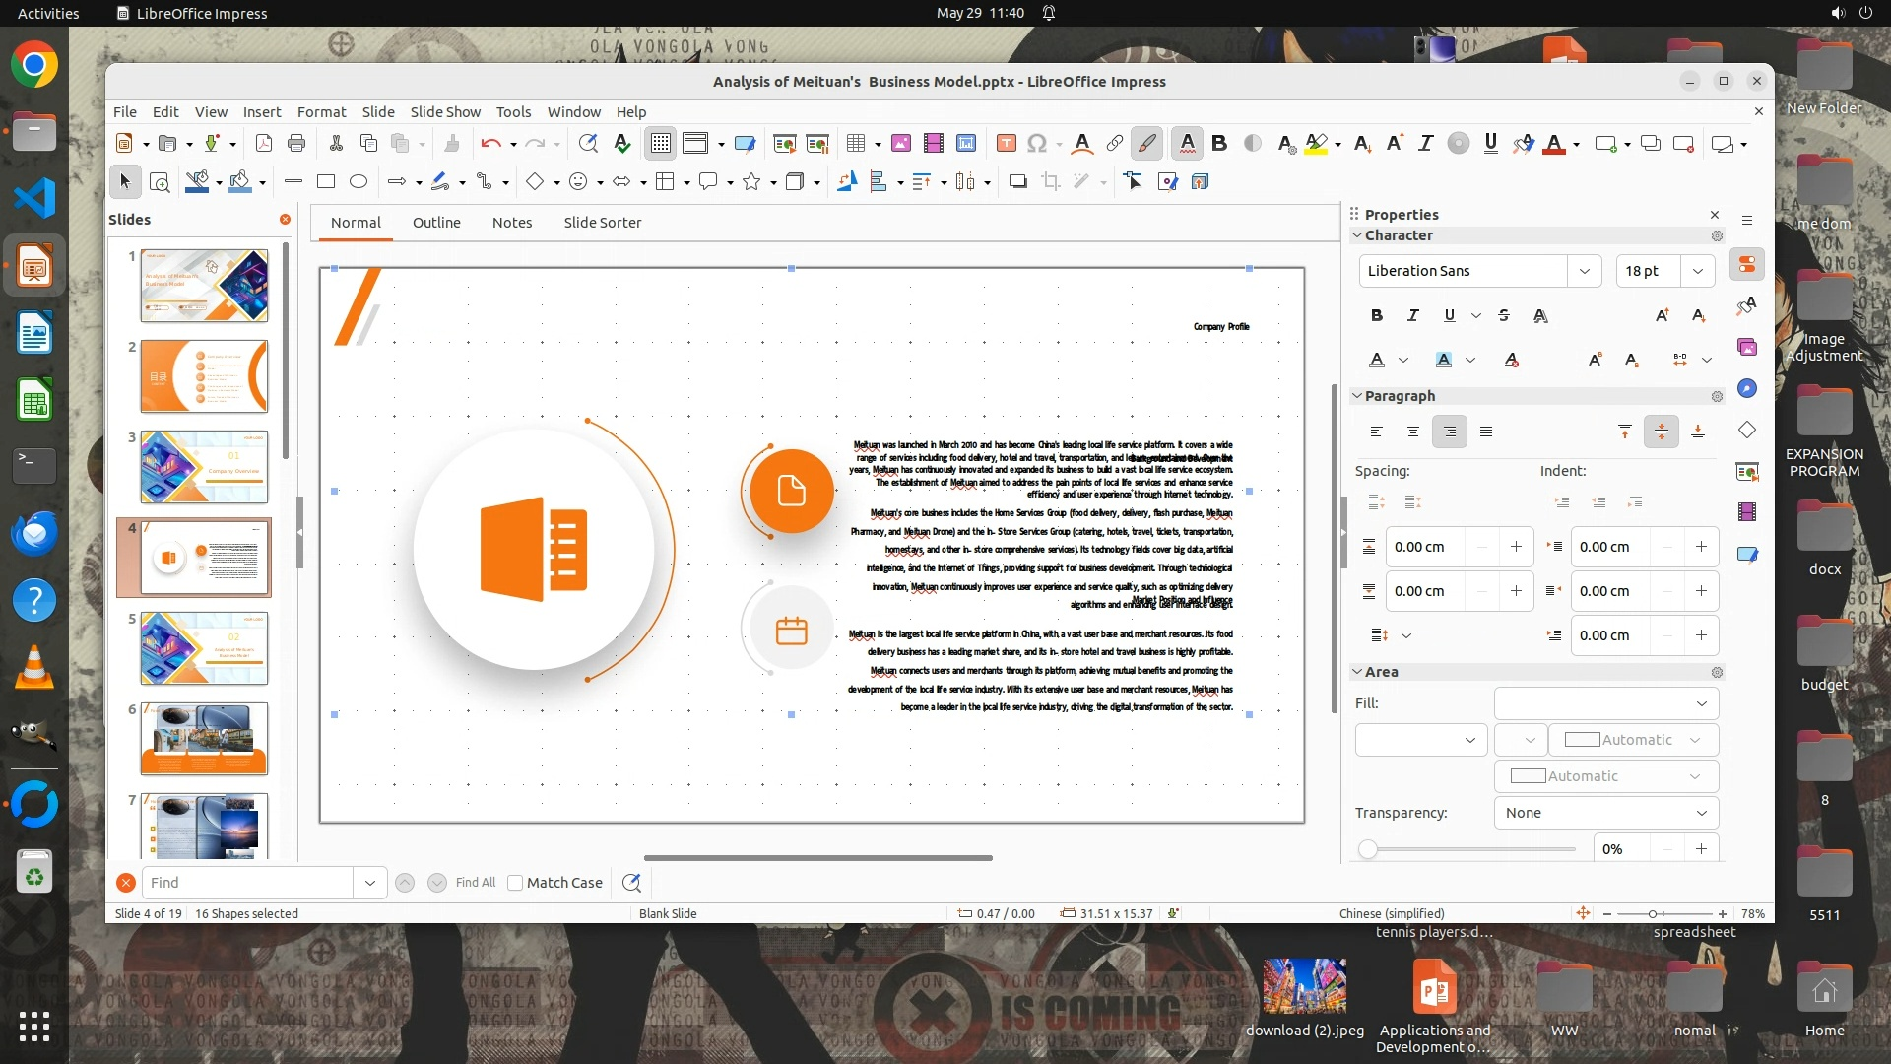1891x1064 pixels.
Task: Switch to the Slide Sorter tab
Action: (602, 223)
